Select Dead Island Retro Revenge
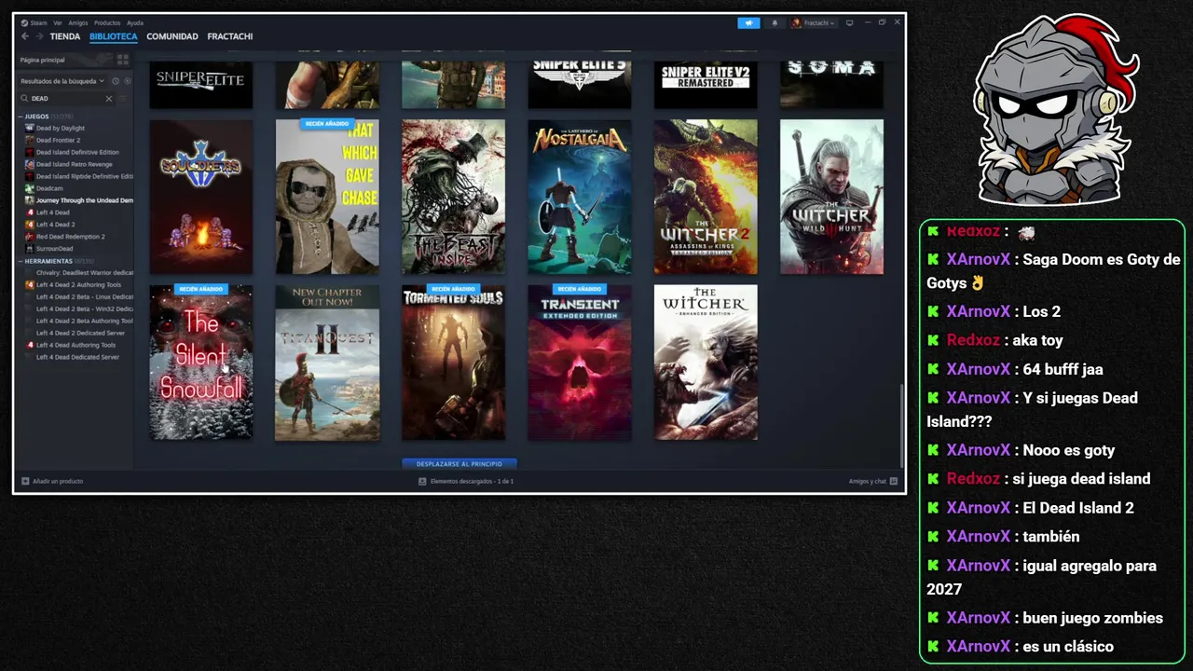The image size is (1193, 671). (75, 165)
